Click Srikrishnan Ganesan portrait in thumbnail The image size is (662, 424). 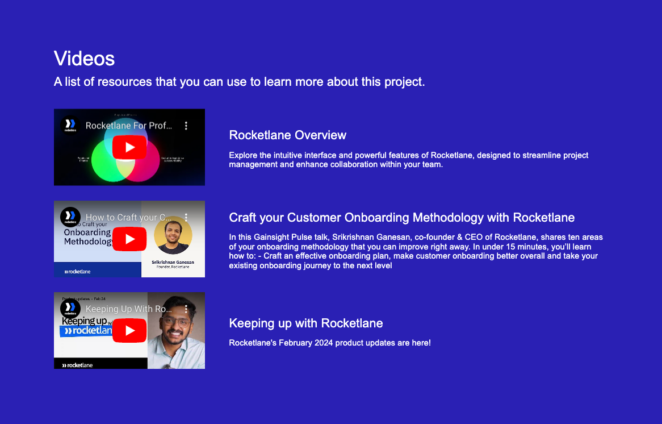pos(173,235)
